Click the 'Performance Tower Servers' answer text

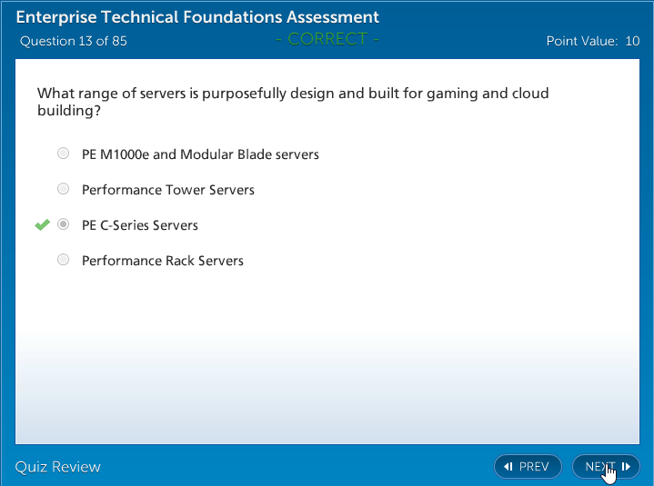168,190
